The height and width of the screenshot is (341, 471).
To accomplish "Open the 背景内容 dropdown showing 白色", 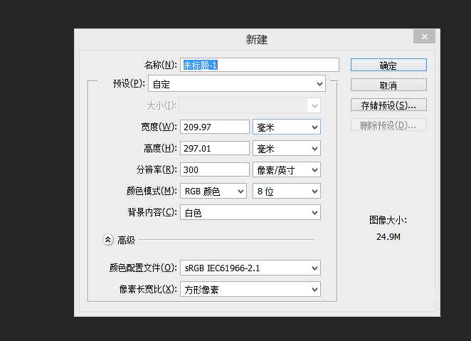I will (250, 212).
